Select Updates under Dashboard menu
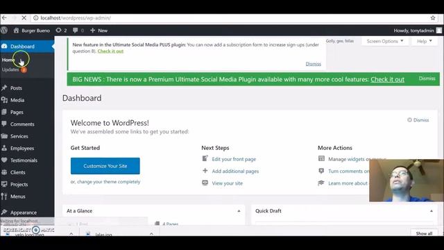The height and width of the screenshot is (250, 444). [x=10, y=69]
